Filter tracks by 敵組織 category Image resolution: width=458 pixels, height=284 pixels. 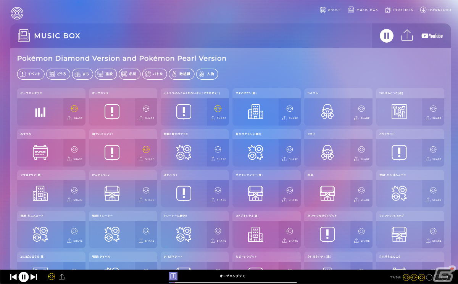pos(182,74)
